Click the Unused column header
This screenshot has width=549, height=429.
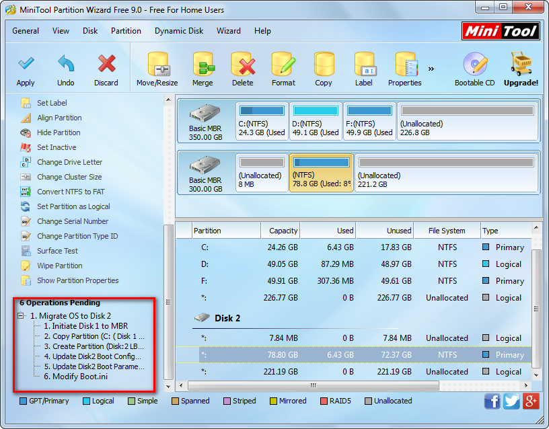click(x=385, y=231)
